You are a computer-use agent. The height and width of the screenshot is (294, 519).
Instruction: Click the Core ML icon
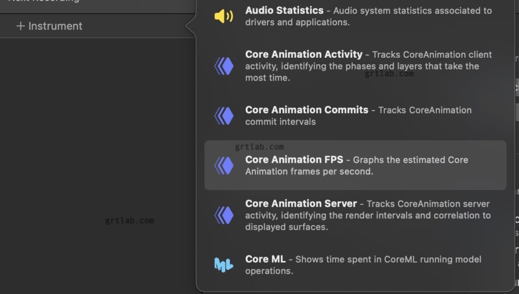coord(224,265)
